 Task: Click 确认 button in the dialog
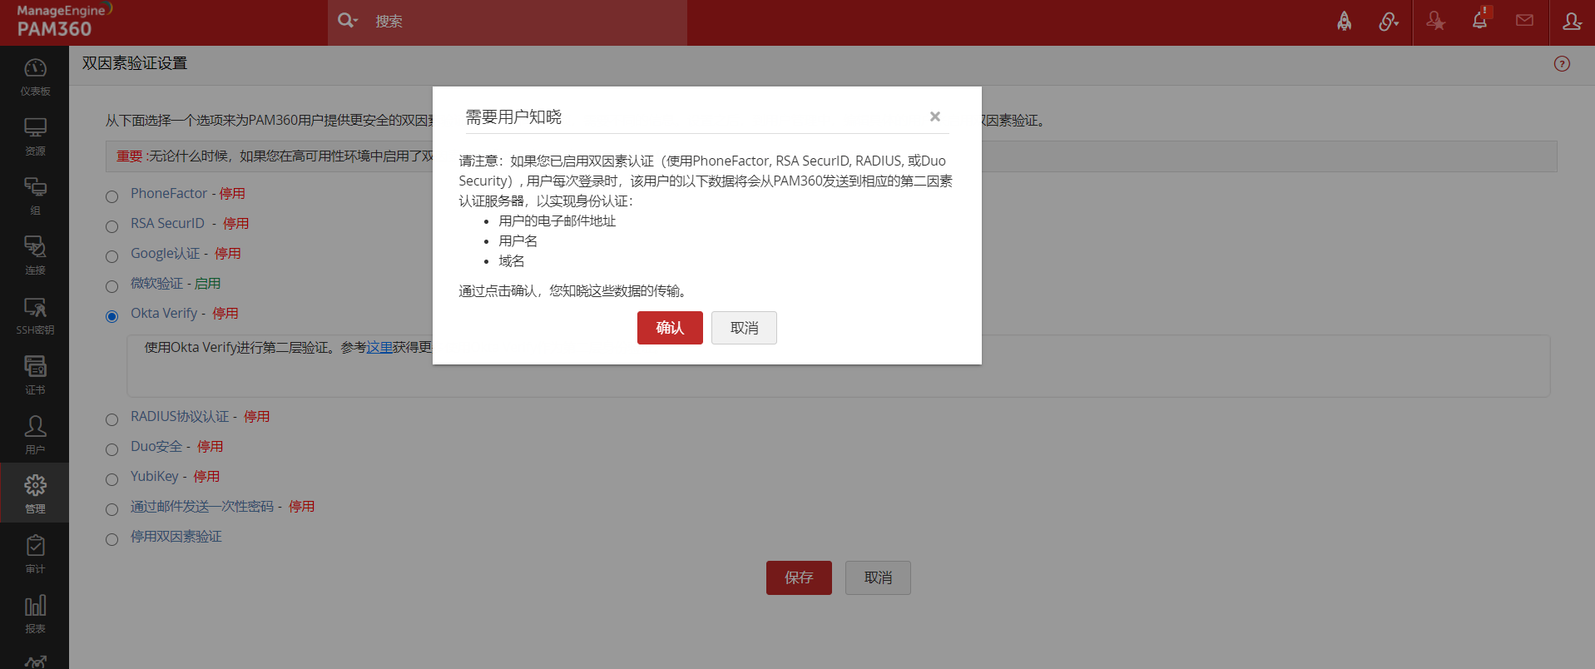[670, 328]
